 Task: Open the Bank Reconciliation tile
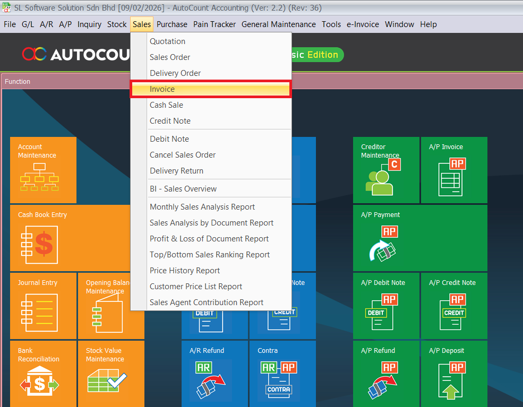[43, 374]
